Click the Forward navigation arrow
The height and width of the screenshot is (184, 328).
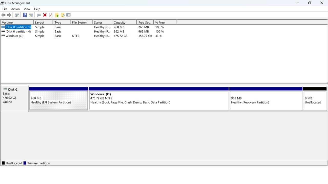pos(9,15)
